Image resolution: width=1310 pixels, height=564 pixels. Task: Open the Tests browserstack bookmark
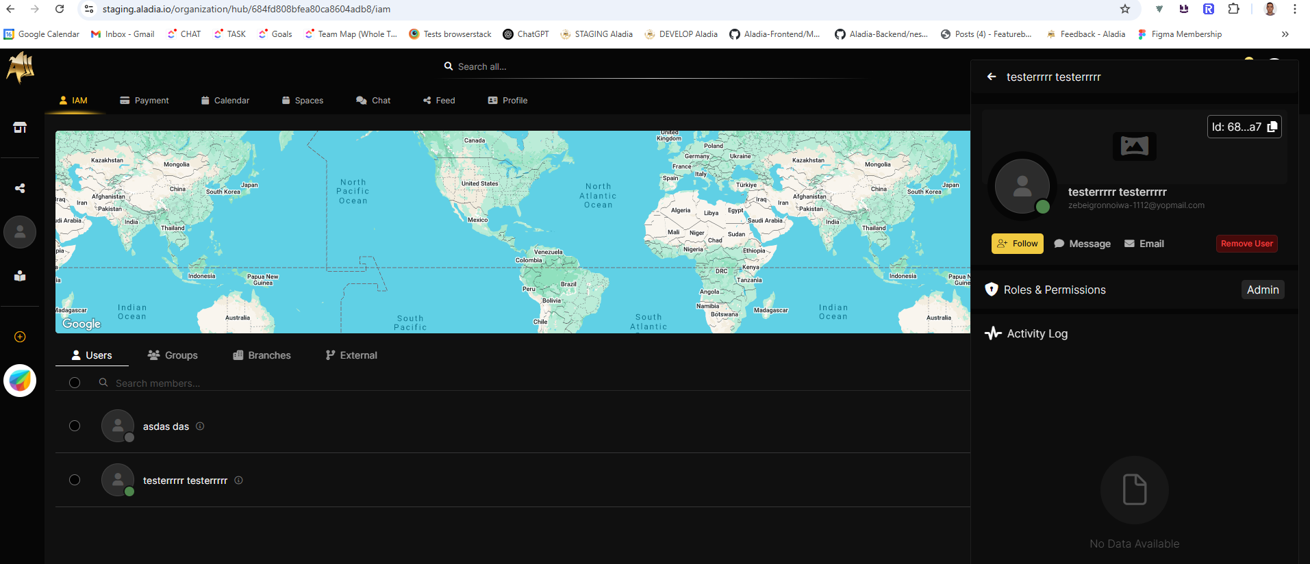[x=450, y=34]
